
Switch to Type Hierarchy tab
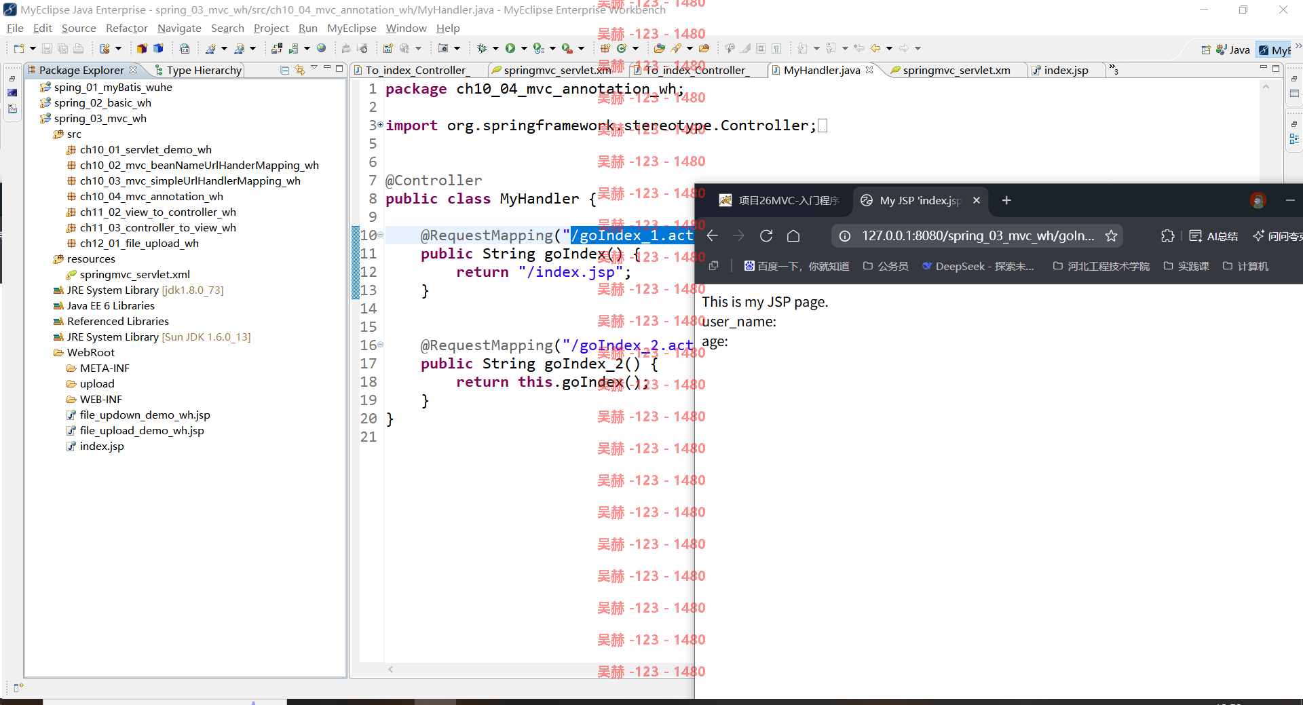pos(198,70)
